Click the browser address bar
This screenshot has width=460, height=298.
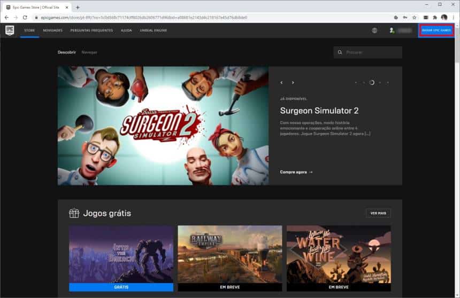tap(211, 18)
